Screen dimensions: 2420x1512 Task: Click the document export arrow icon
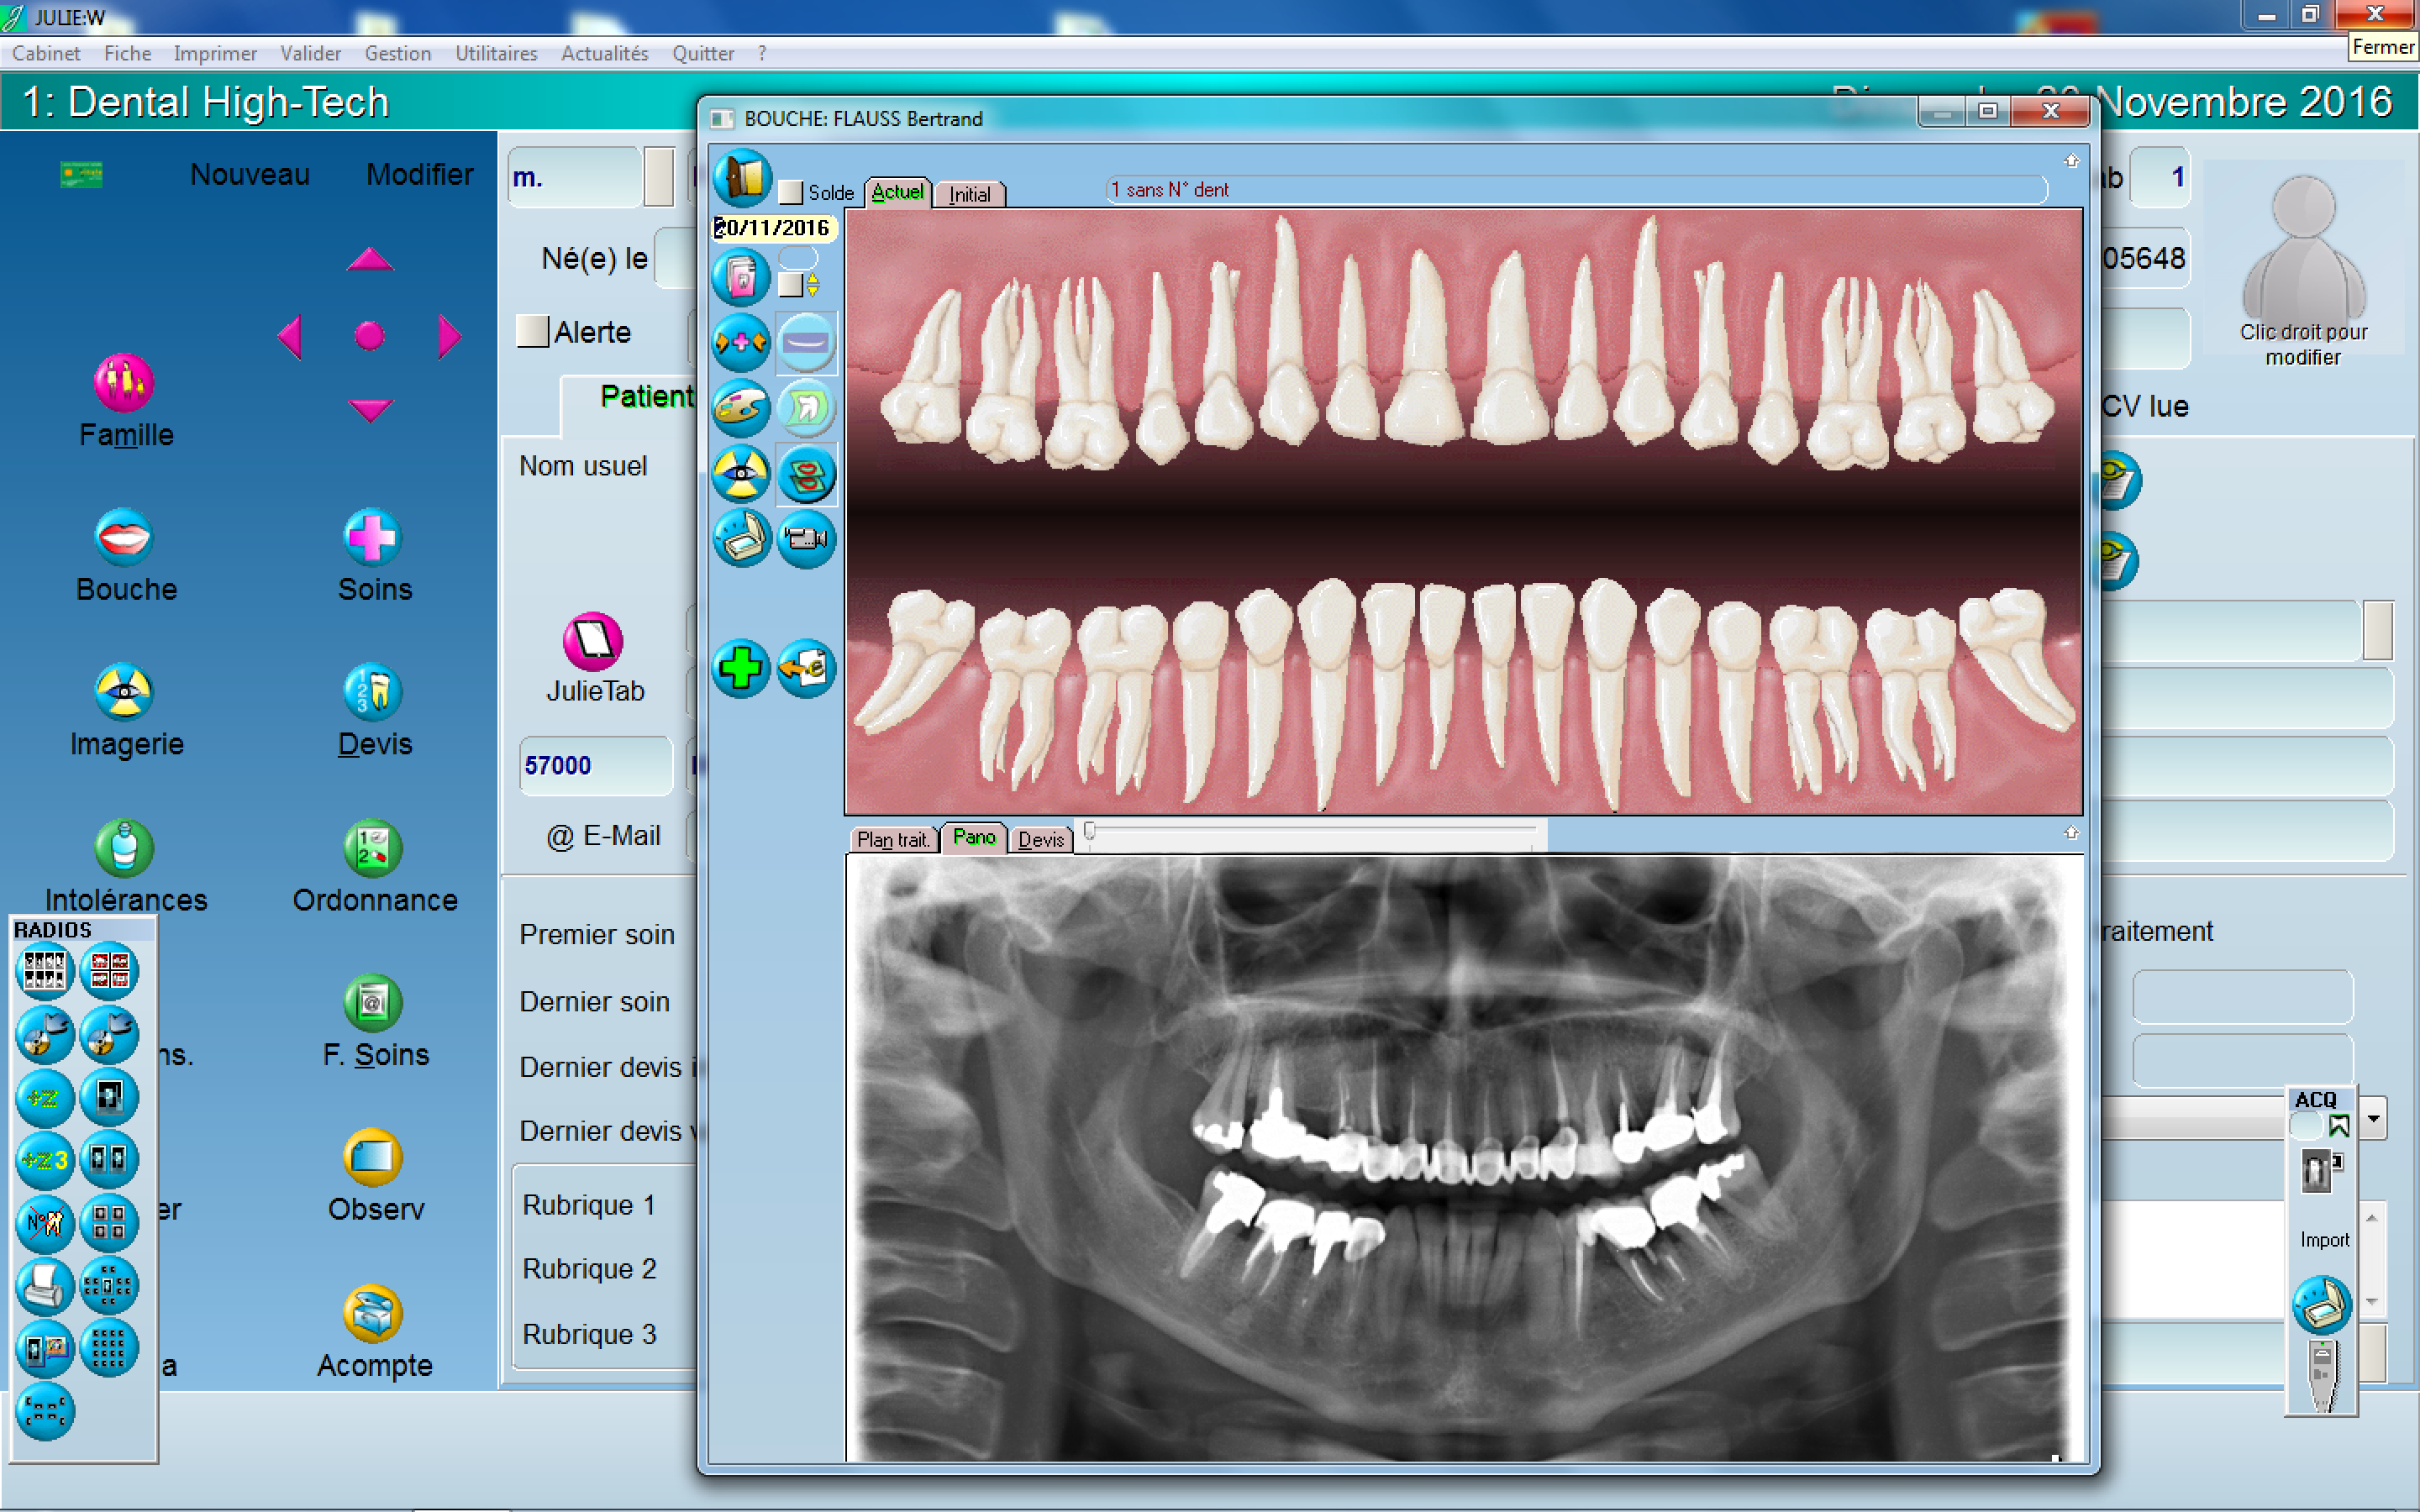[806, 668]
